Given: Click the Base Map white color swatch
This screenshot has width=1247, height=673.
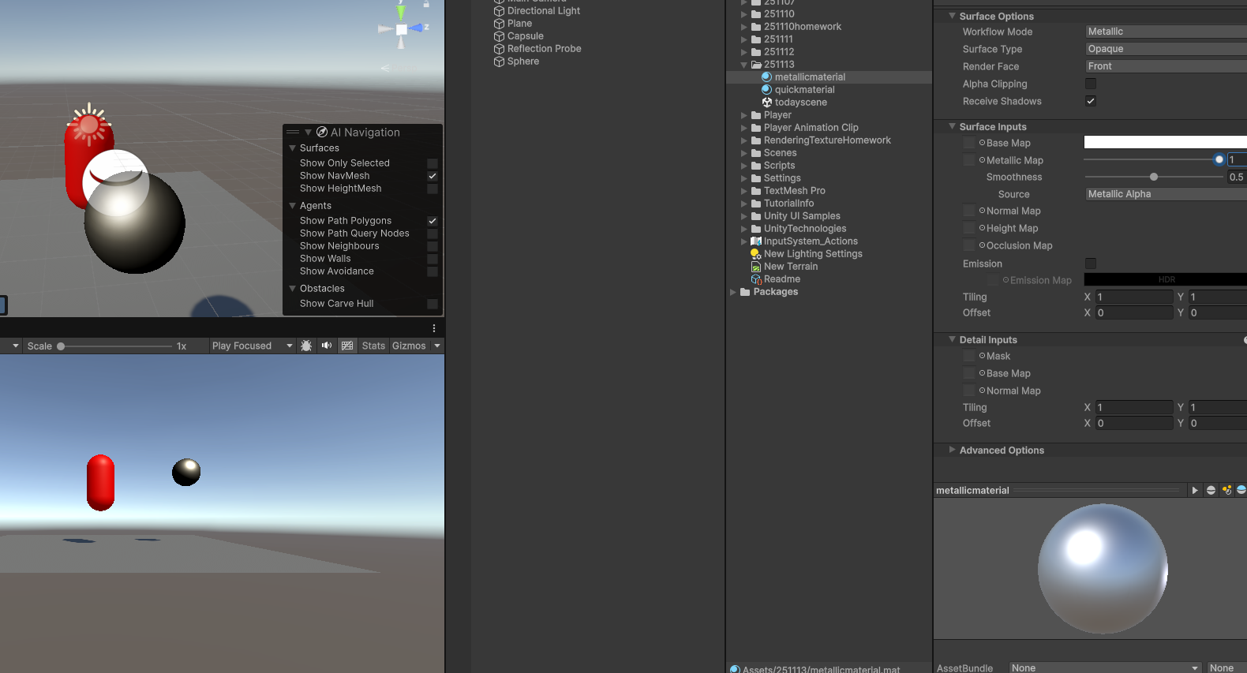Looking at the screenshot, I should pos(1166,142).
